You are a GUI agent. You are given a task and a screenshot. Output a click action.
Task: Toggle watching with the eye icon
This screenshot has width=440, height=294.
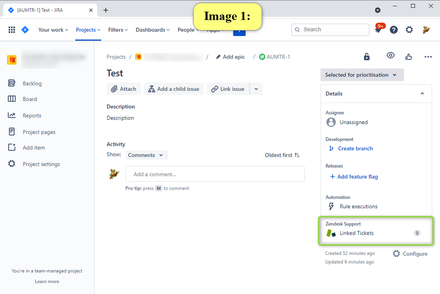pyautogui.click(x=390, y=55)
